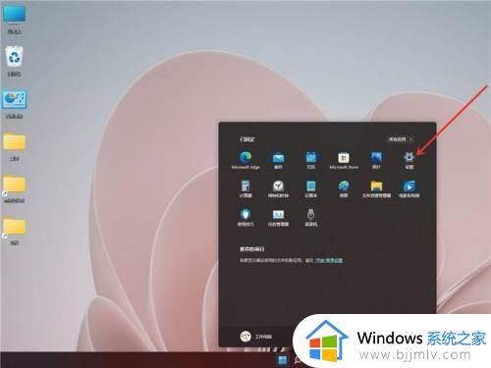Select the Recycle Bin desktop icon
Image resolution: width=491 pixels, height=368 pixels.
pos(14,61)
